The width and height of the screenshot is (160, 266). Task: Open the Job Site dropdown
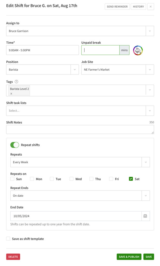(x=149, y=70)
